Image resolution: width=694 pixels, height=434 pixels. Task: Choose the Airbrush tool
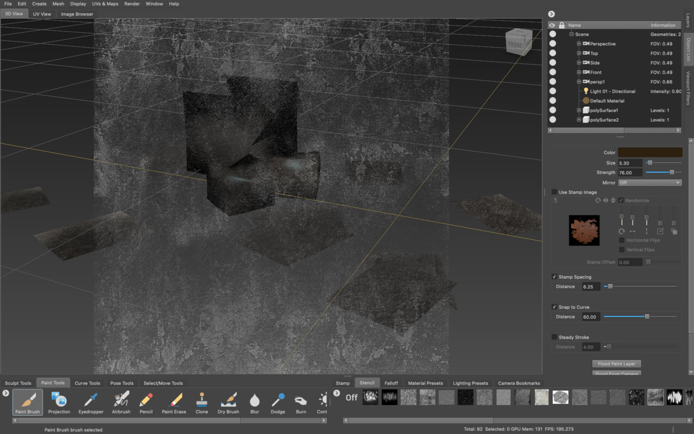121,402
